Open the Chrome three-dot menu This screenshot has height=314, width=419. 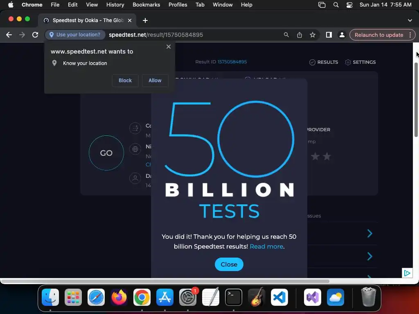point(410,35)
